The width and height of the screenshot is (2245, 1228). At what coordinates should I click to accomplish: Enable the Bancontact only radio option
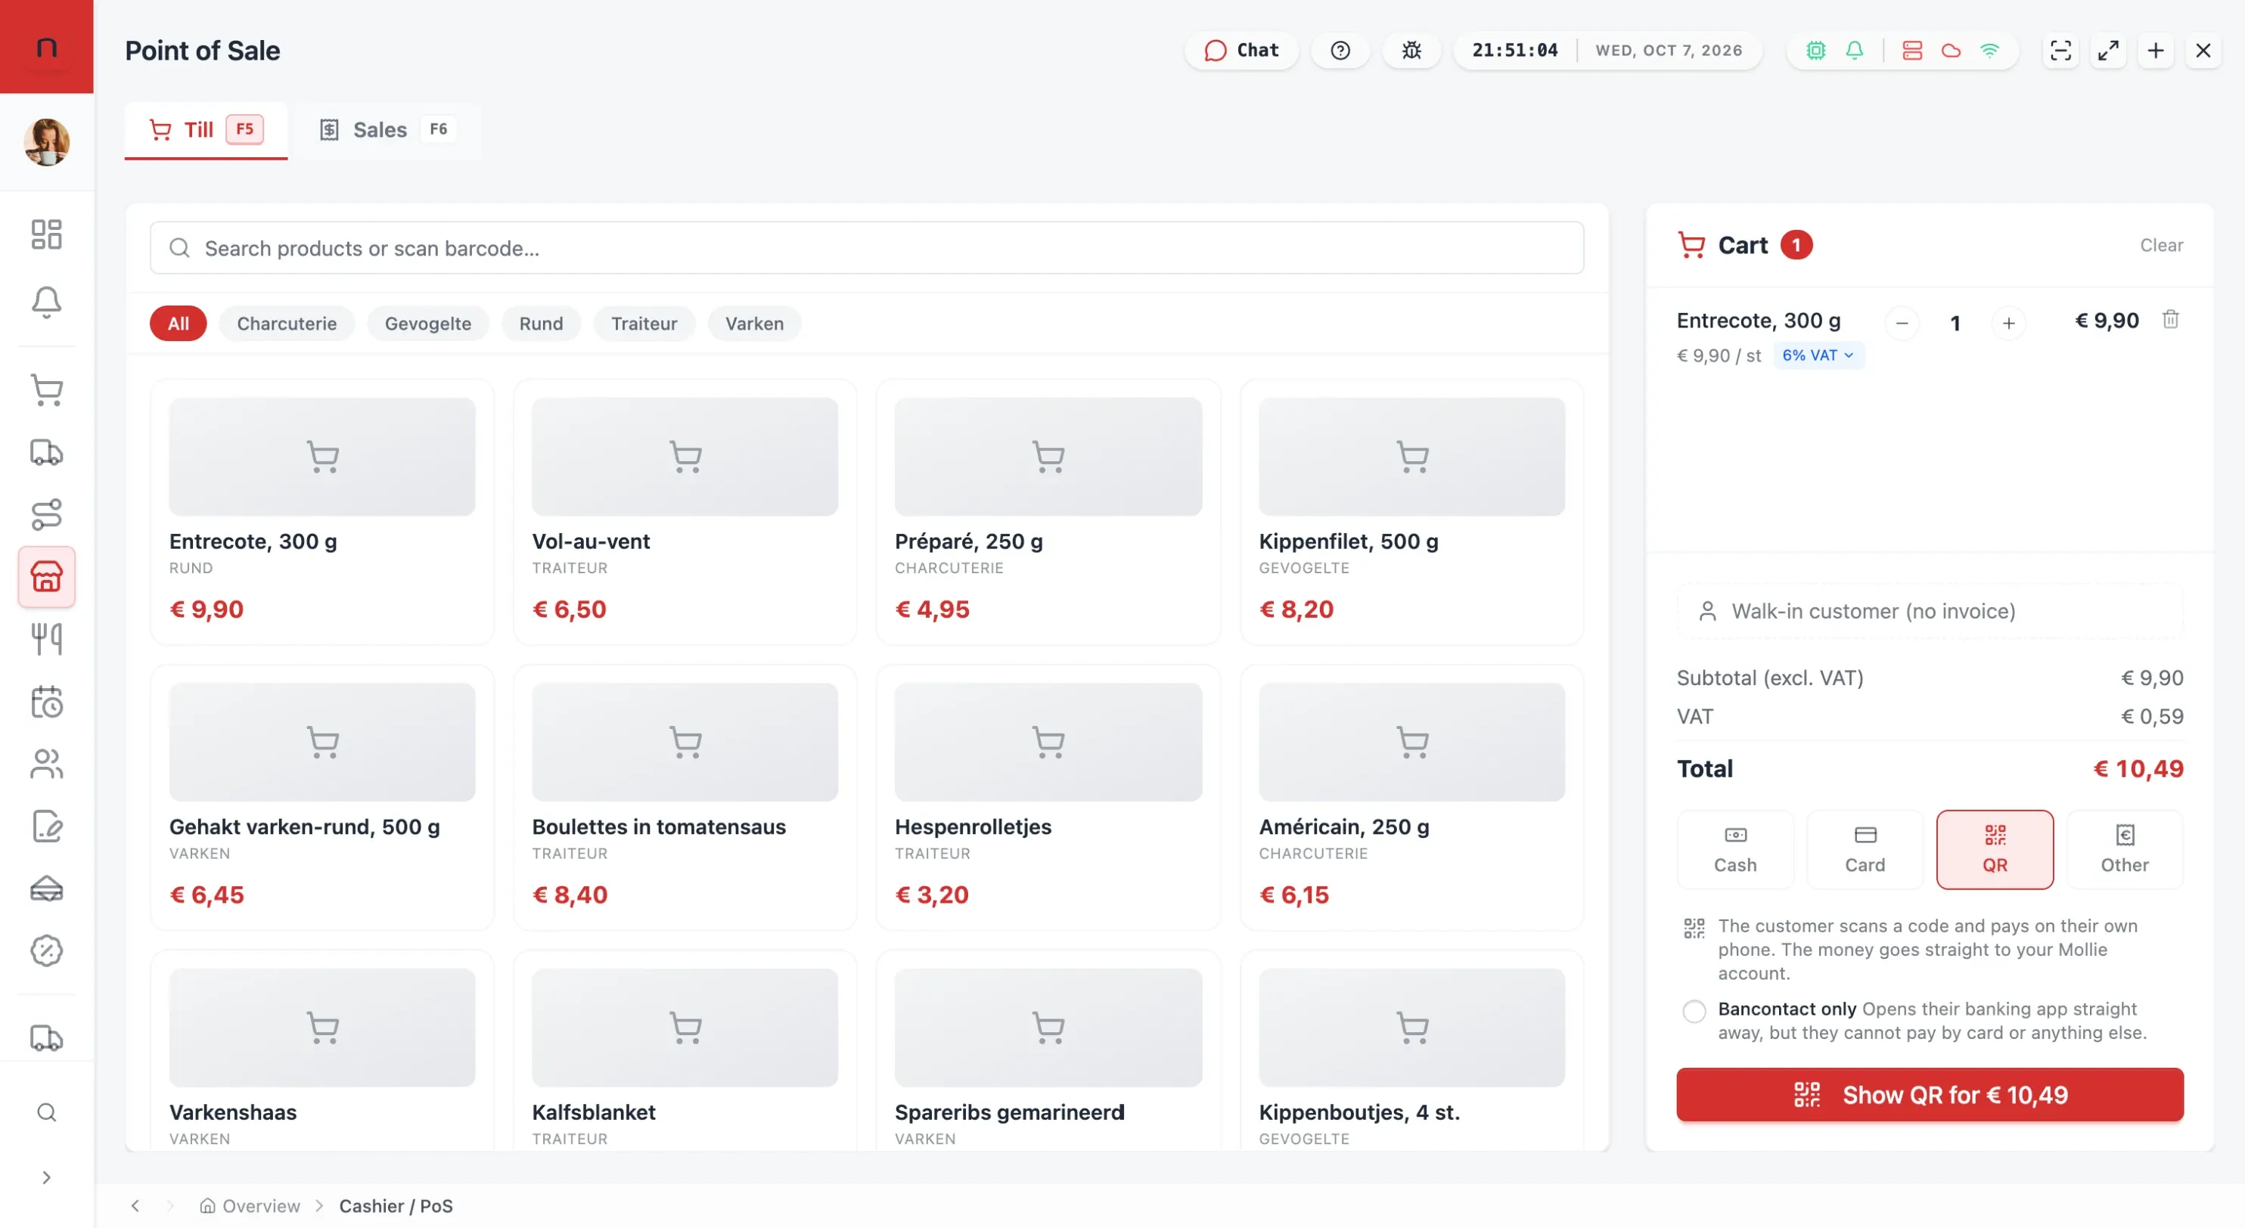click(x=1694, y=1010)
